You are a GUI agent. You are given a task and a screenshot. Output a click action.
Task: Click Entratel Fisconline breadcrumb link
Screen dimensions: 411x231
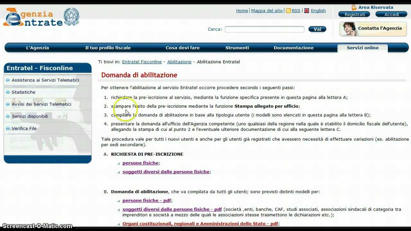click(x=142, y=62)
